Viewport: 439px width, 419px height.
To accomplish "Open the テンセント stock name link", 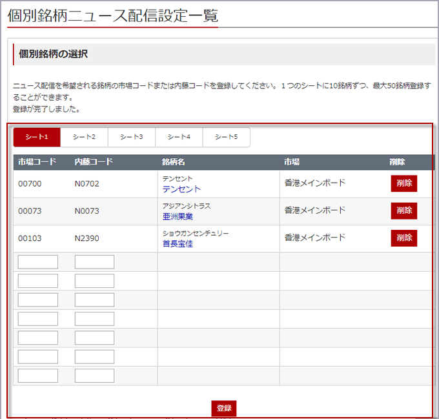I will (x=181, y=189).
